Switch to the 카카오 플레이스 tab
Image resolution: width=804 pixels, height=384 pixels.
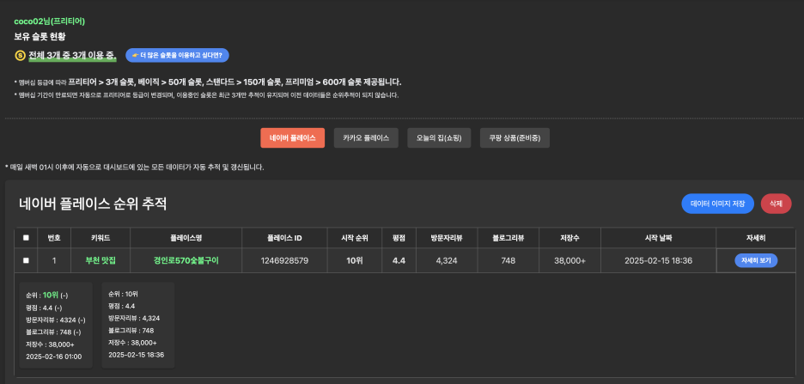366,138
